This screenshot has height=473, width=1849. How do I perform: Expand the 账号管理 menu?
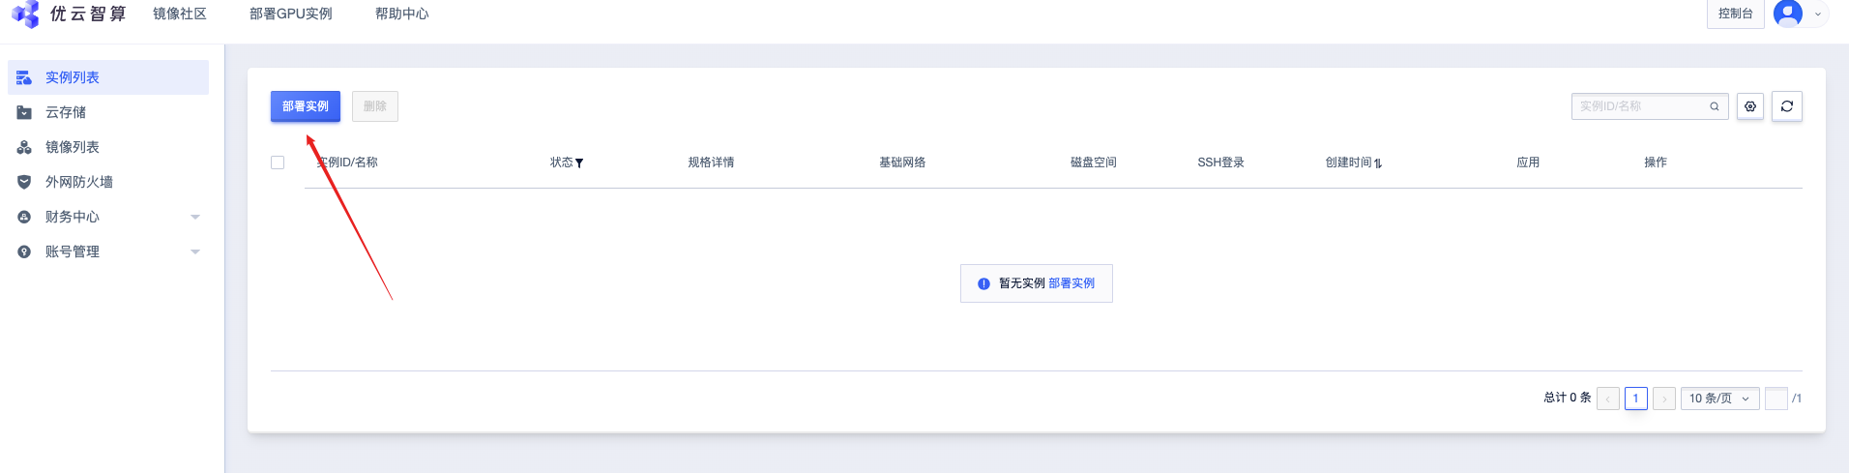195,251
